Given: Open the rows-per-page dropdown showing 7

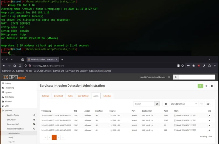Looking at the screenshot, I should (201, 104).
